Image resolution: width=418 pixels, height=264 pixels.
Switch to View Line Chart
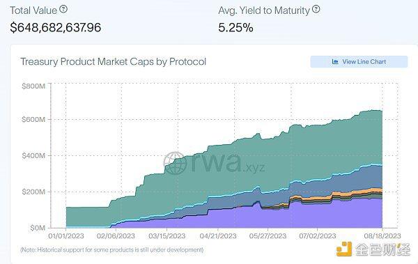(x=359, y=61)
